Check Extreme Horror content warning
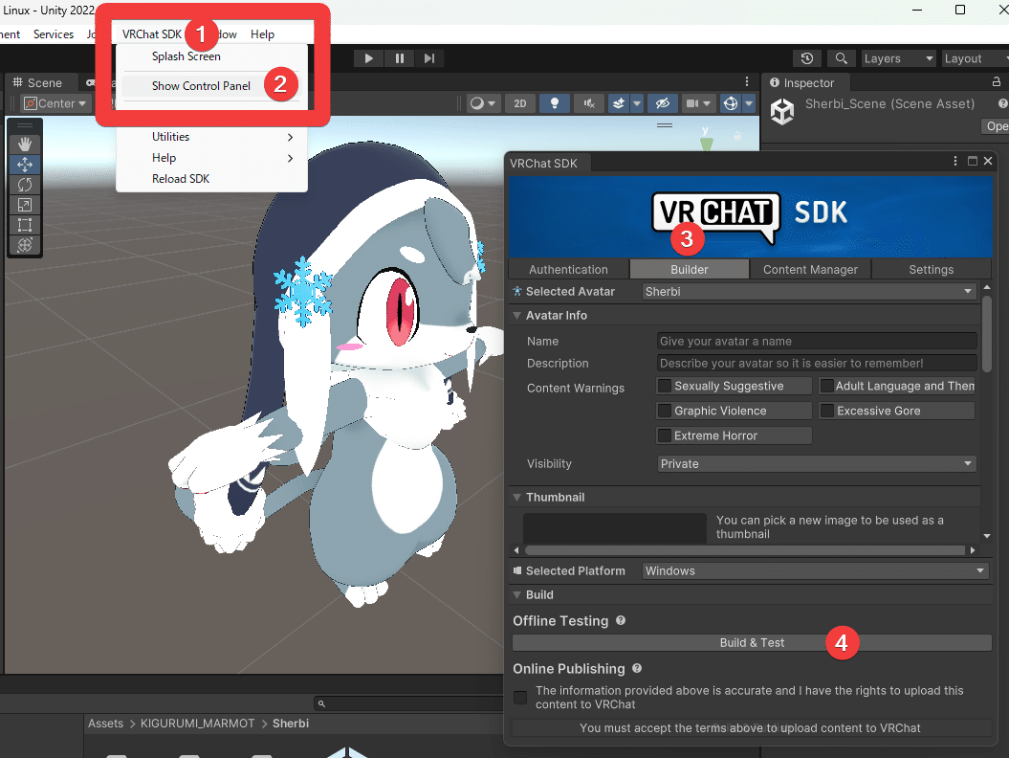1009x758 pixels. (x=665, y=436)
